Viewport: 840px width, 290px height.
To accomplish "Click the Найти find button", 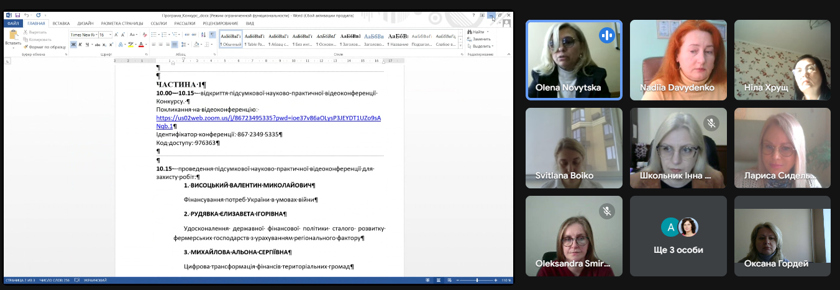I will [x=476, y=32].
